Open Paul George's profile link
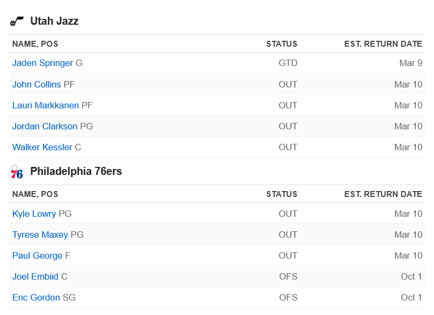Image resolution: width=434 pixels, height=315 pixels. (x=37, y=256)
